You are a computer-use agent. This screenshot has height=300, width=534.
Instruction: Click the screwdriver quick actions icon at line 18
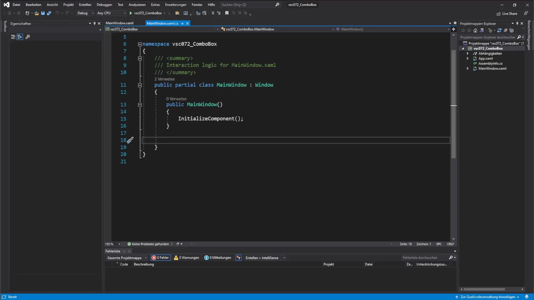click(x=130, y=140)
